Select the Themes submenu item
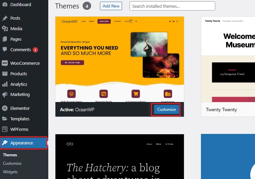The height and width of the screenshot is (179, 255). pyautogui.click(x=10, y=155)
